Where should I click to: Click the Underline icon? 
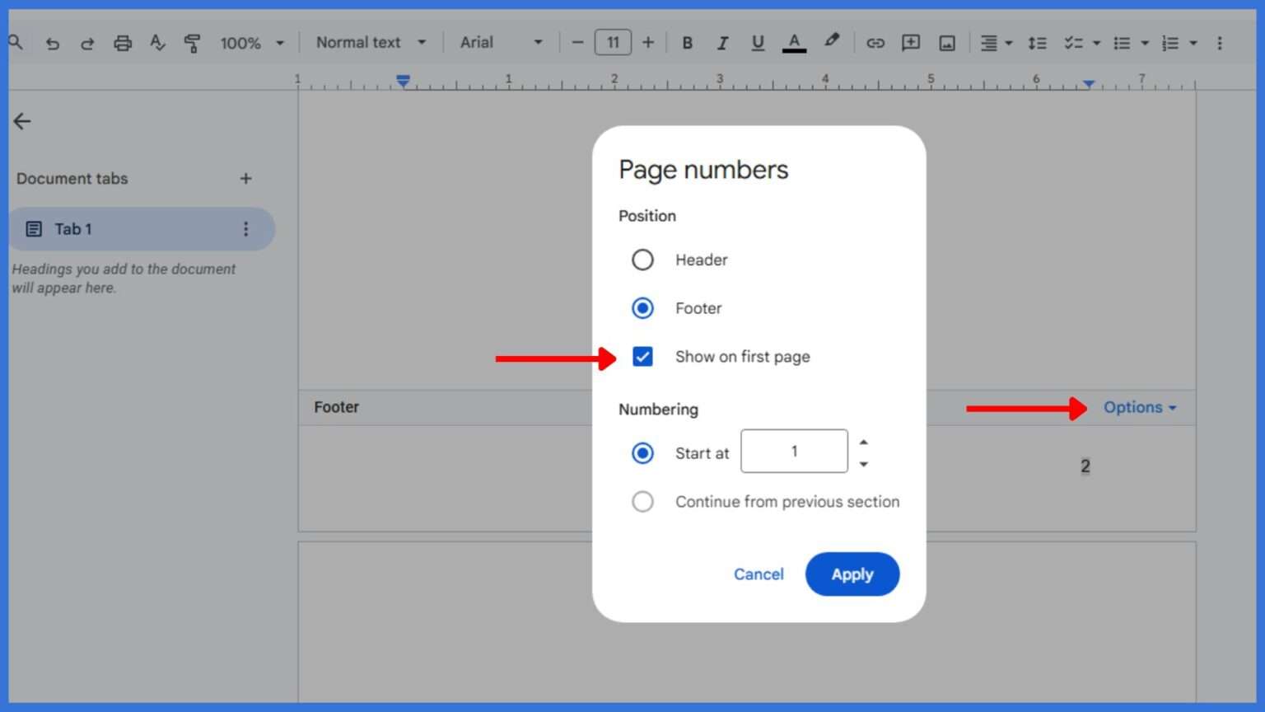click(758, 42)
